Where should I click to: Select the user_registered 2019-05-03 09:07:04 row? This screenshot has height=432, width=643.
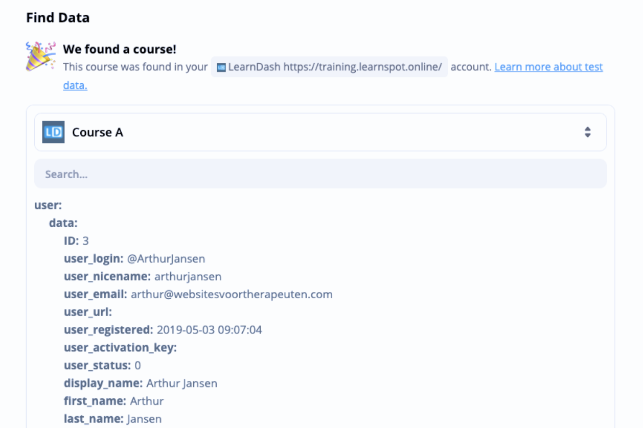point(163,330)
